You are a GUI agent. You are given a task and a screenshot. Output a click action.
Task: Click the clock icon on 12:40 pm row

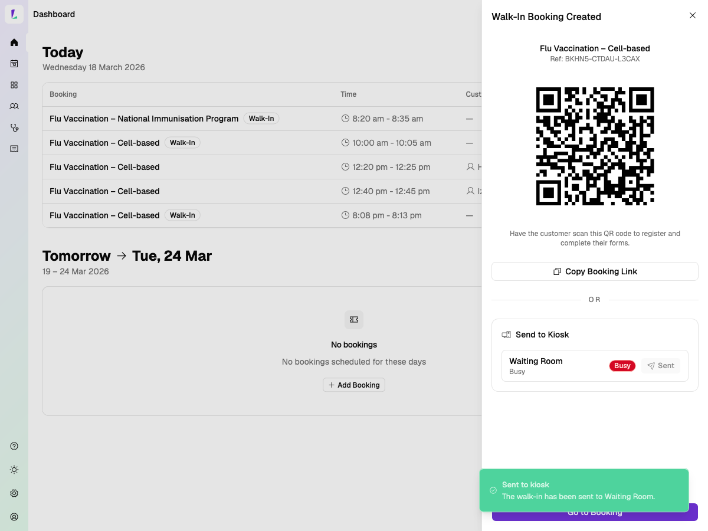point(346,191)
